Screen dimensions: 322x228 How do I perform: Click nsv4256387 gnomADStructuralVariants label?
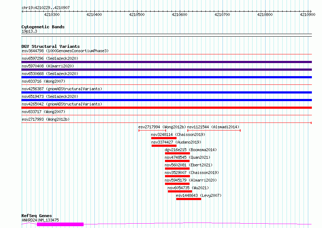point(62,89)
